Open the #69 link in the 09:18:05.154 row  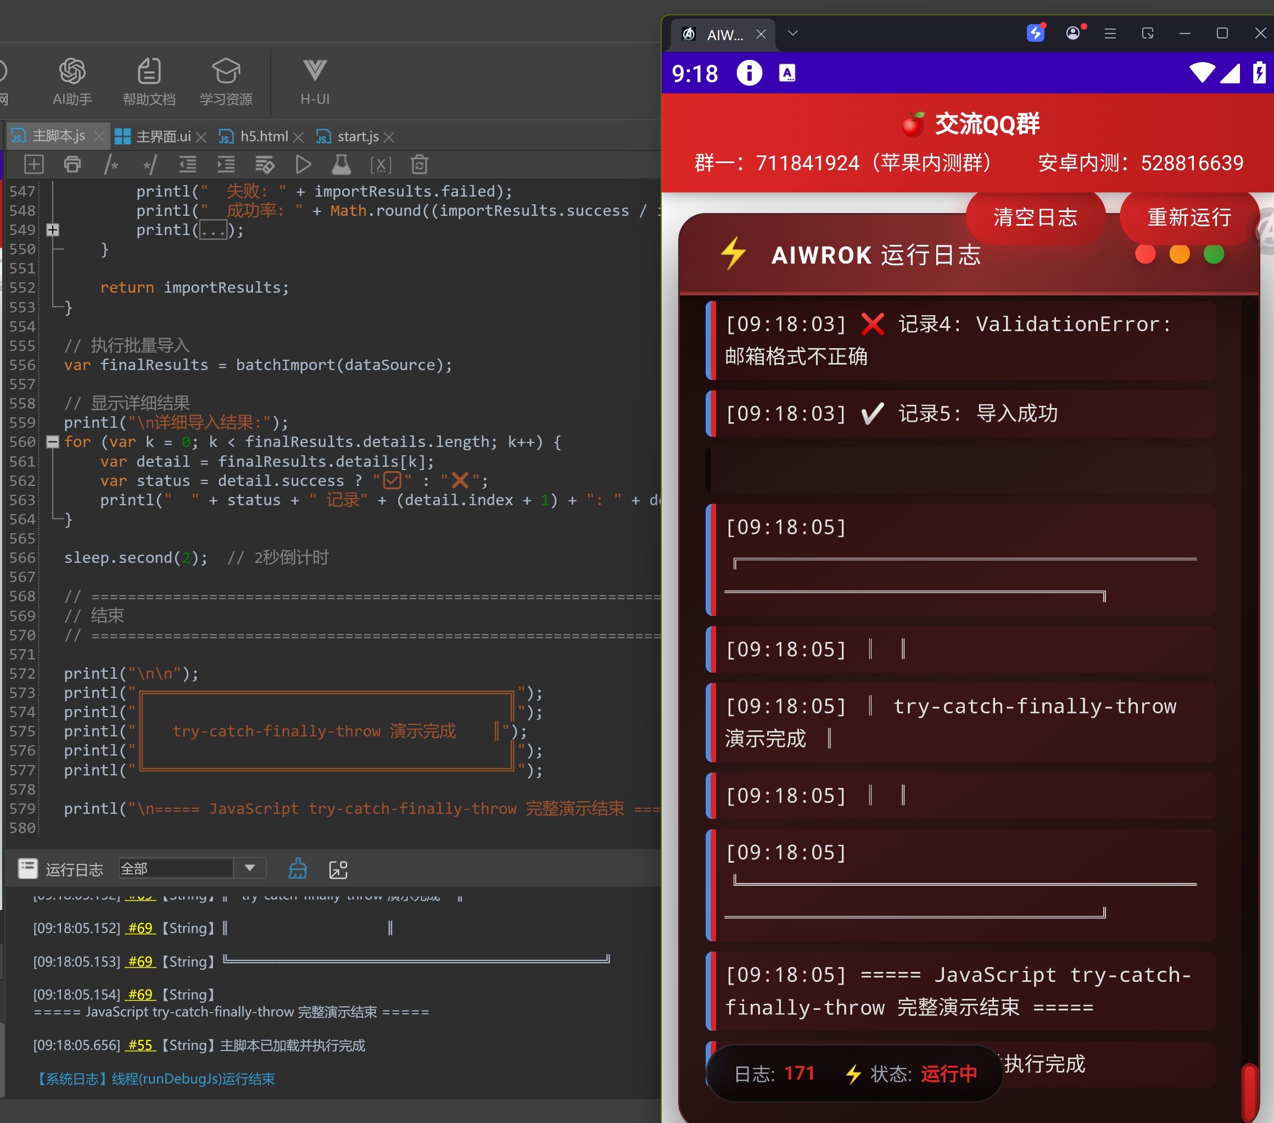141,995
